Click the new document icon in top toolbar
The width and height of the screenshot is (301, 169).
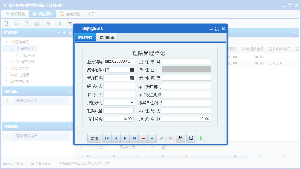[27, 24]
